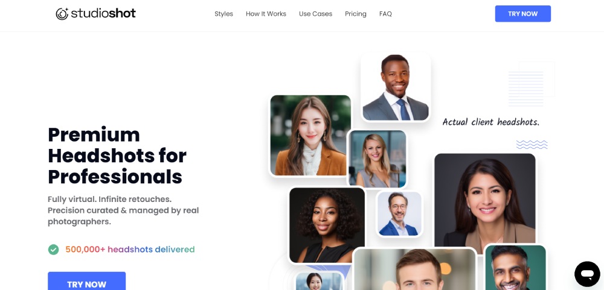Open Use Cases navigation link

point(315,14)
